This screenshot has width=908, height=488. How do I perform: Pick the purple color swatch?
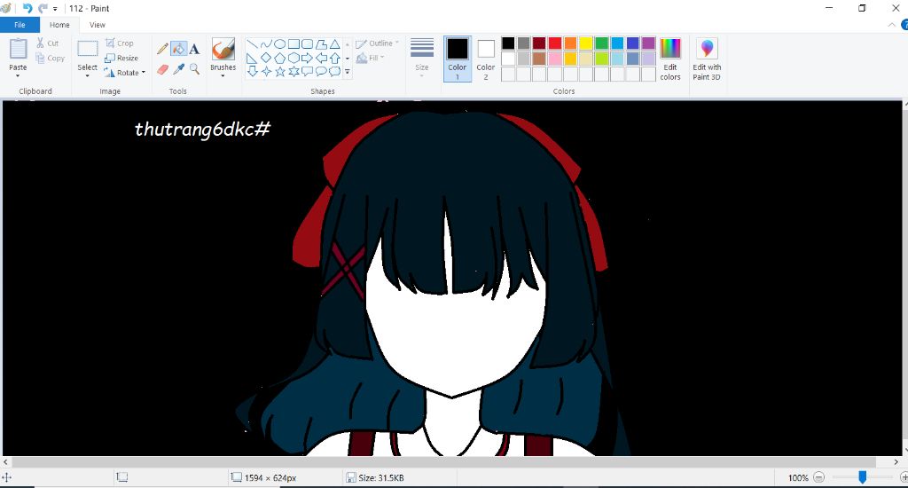click(x=648, y=43)
